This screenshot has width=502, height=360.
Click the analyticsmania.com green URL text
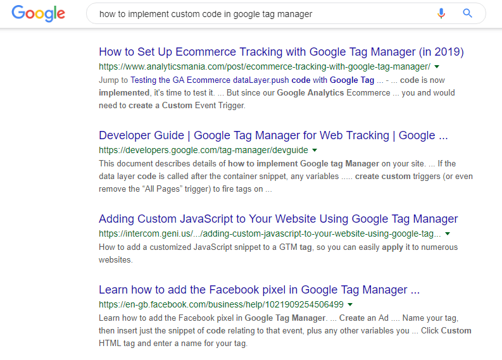[x=265, y=66]
